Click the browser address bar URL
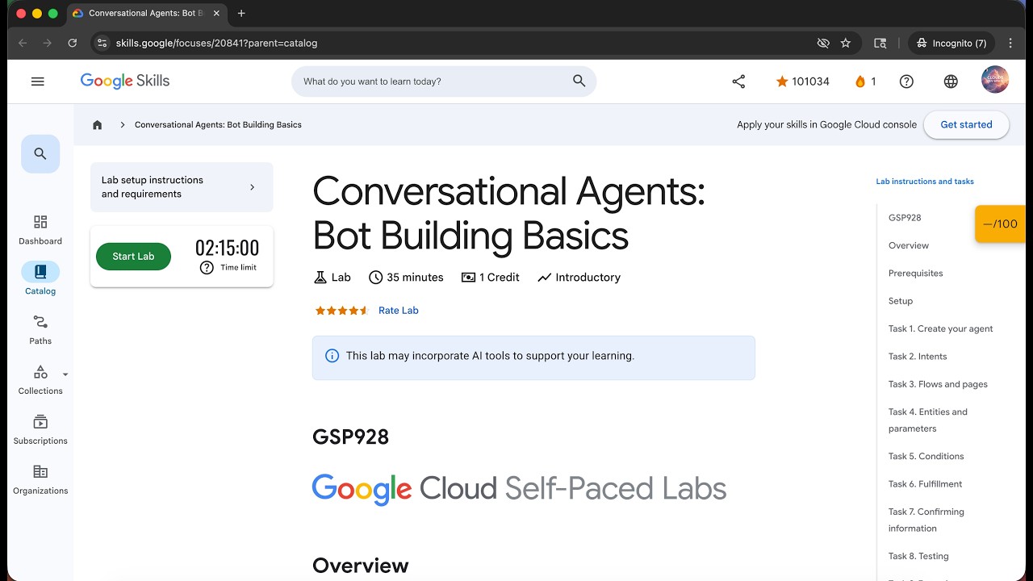This screenshot has width=1033, height=581. pyautogui.click(x=216, y=44)
